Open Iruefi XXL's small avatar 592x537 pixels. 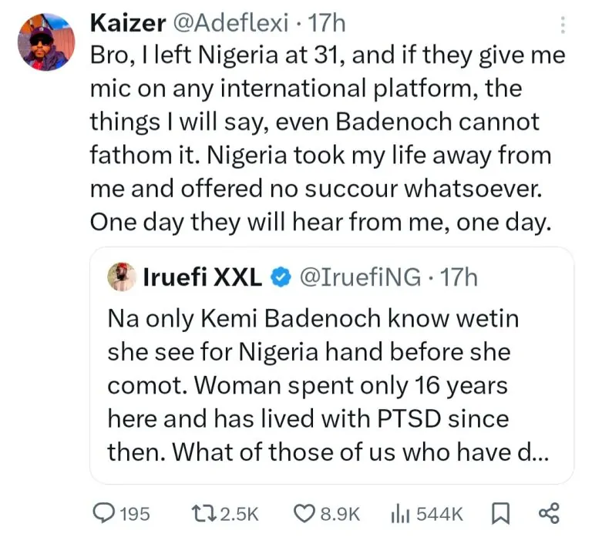(119, 277)
